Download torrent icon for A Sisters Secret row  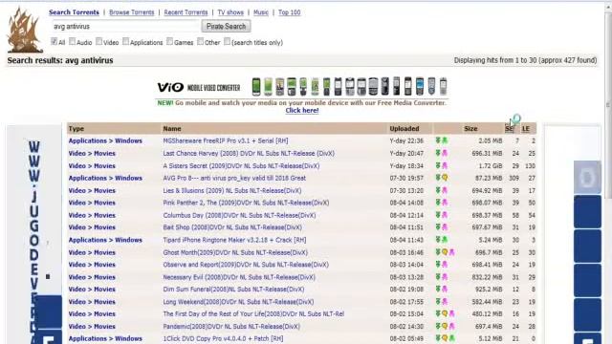438,165
